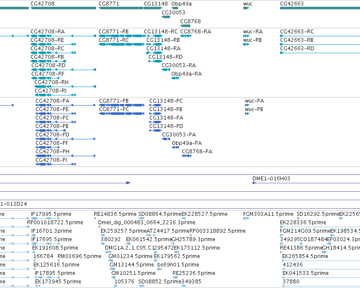Image resolution: width=360 pixels, height=288 pixels.
Task: Click the CG13148 gene label
Action: 156,4
